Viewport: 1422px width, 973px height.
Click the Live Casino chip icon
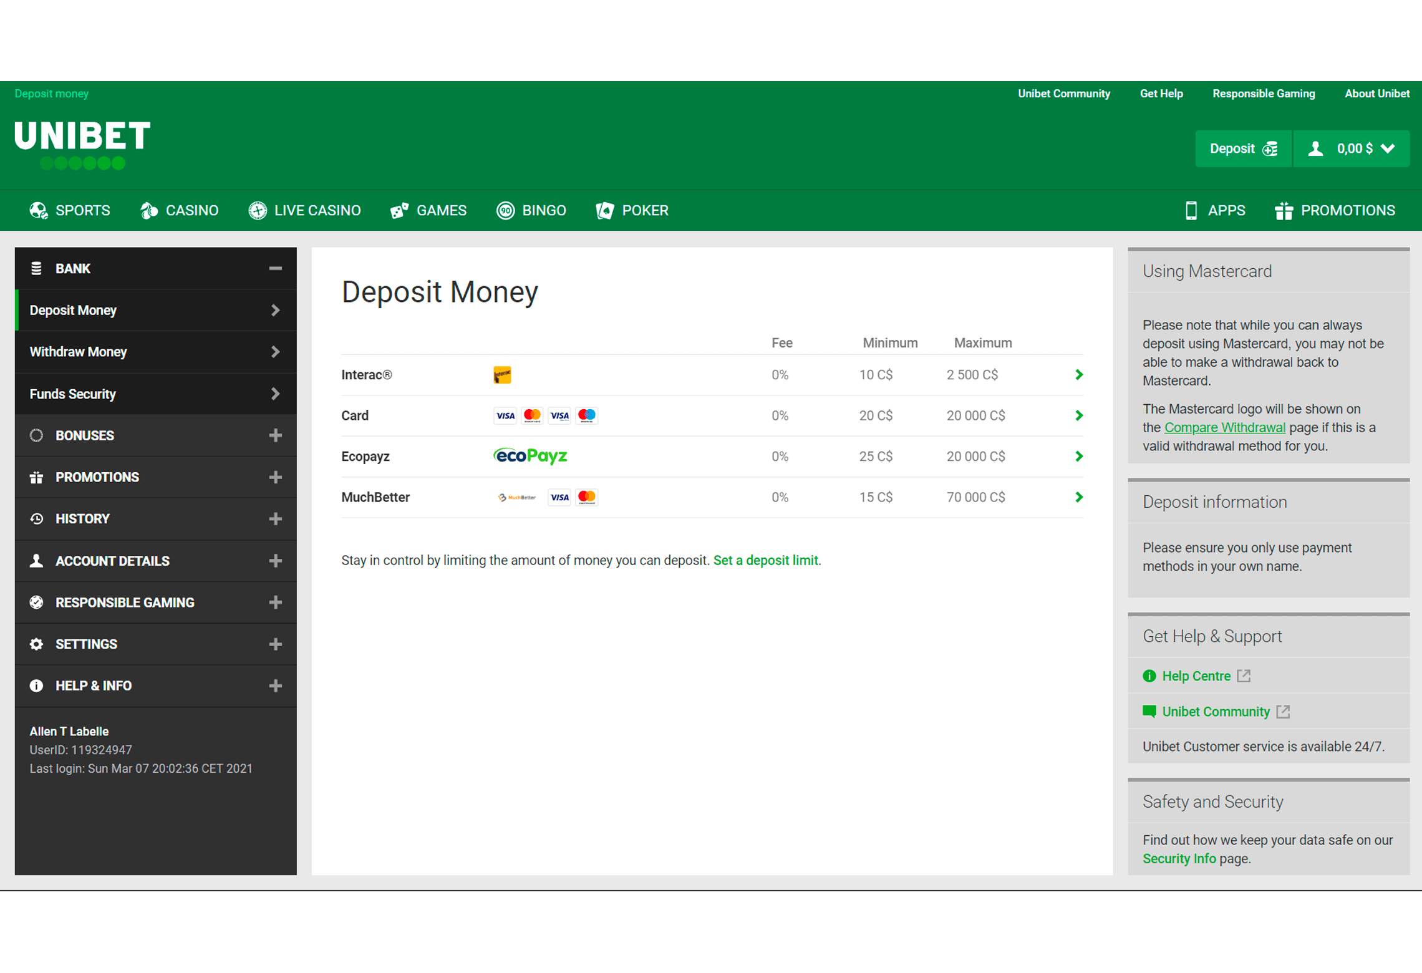(258, 211)
